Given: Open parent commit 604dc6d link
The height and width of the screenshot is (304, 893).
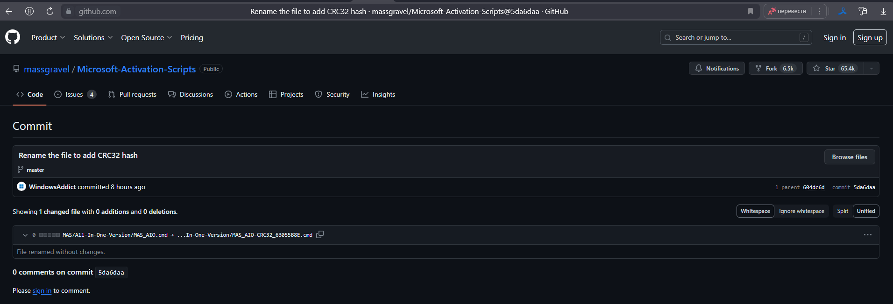Looking at the screenshot, I should click(x=814, y=187).
